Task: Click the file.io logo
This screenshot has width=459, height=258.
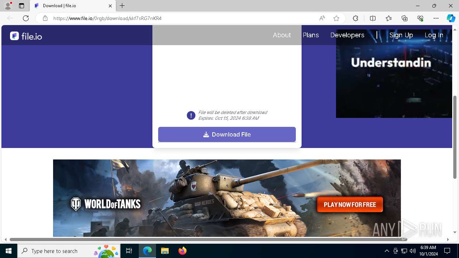Action: [x=26, y=36]
